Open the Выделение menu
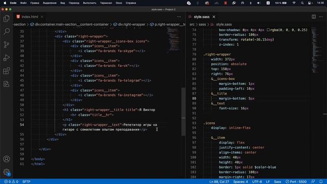The width and height of the screenshot is (327, 184). coord(50,3)
